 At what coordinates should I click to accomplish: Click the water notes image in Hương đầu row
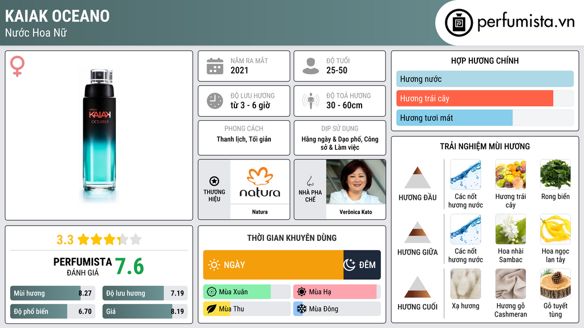(x=465, y=174)
